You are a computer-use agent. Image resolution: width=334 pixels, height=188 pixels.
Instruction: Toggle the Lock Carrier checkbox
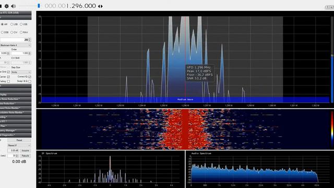8,77
